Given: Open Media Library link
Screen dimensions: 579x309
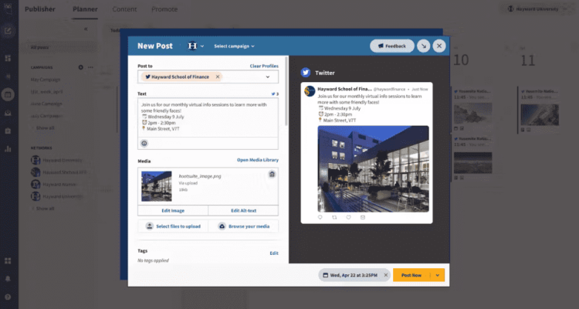Looking at the screenshot, I should click(x=258, y=160).
